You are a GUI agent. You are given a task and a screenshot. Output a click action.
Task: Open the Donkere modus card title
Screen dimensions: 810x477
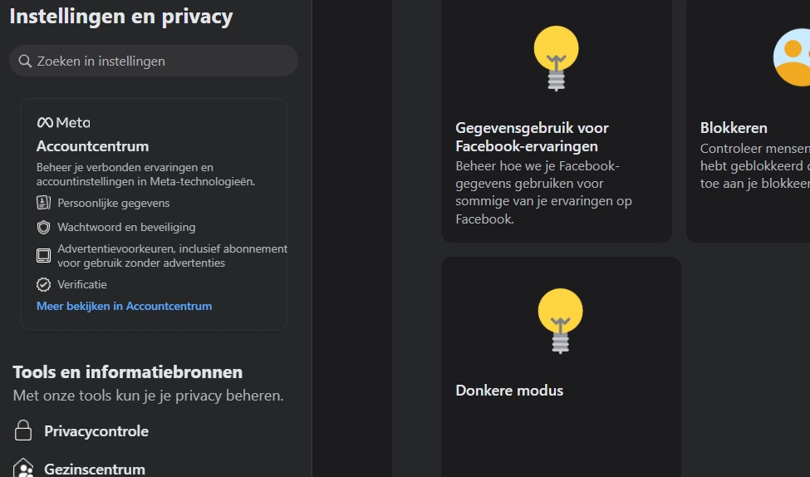coord(509,391)
